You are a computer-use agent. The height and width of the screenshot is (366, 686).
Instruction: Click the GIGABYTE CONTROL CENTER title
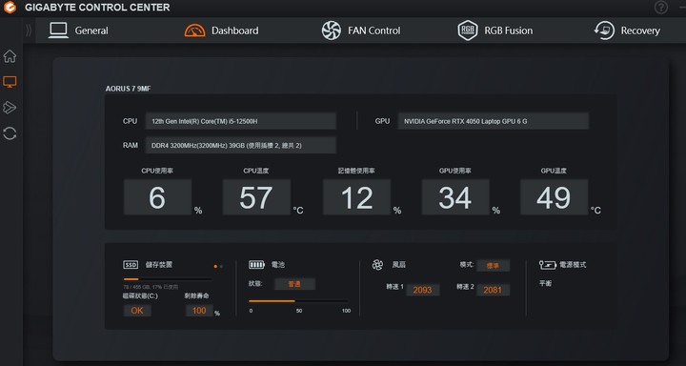(x=97, y=8)
